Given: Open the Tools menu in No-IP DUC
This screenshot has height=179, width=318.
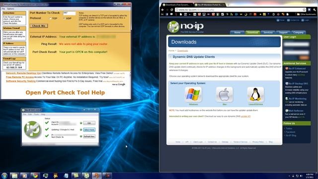Looking at the screenshot, I should 36,114.
